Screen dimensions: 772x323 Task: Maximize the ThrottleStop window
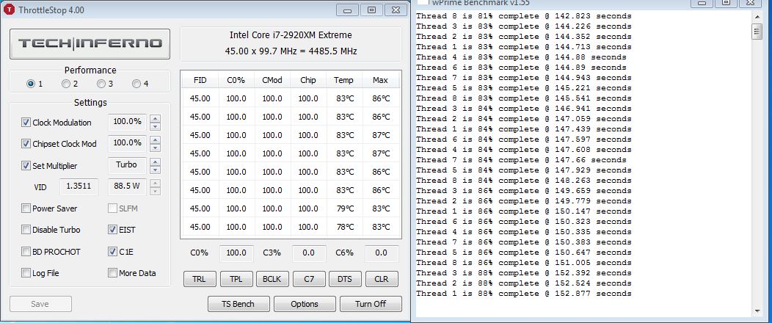tap(372, 10)
